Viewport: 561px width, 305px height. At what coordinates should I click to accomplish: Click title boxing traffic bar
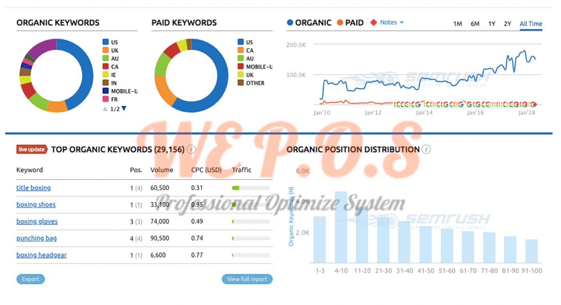click(251, 188)
